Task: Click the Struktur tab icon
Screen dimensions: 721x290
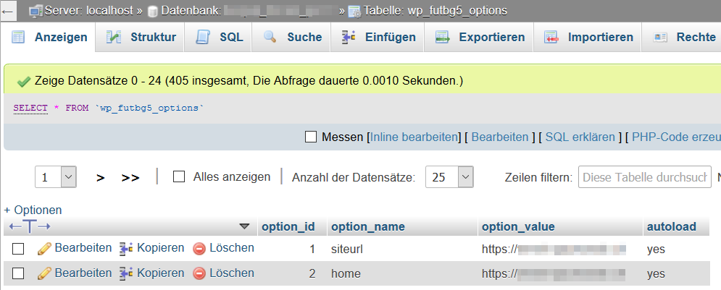Action: pyautogui.click(x=113, y=38)
